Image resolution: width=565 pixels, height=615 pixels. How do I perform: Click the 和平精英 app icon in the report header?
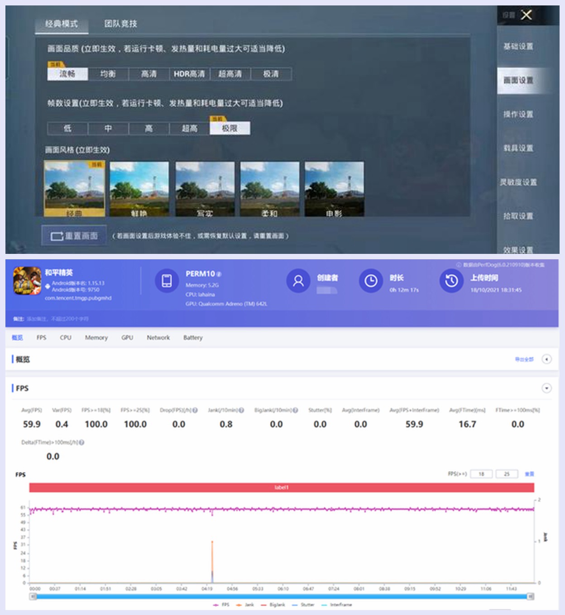[27, 281]
